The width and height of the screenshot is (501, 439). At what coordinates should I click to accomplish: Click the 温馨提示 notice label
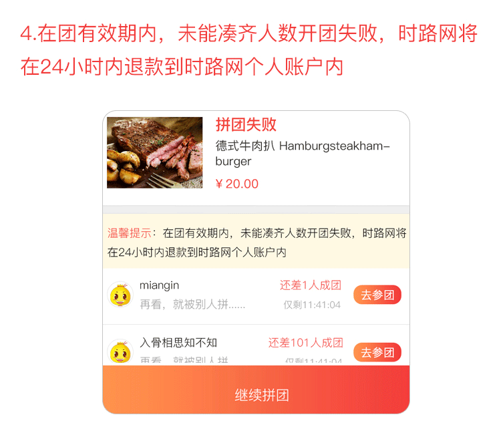[129, 233]
